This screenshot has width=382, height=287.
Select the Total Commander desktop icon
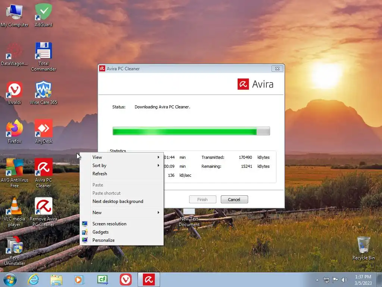pyautogui.click(x=43, y=57)
